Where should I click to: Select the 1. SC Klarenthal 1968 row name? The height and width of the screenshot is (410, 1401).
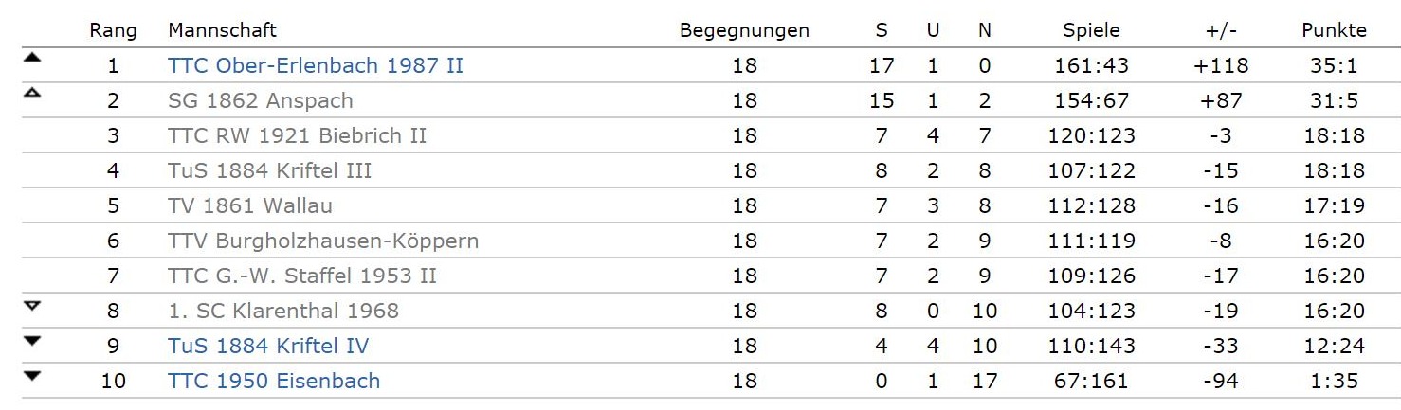[x=283, y=311]
